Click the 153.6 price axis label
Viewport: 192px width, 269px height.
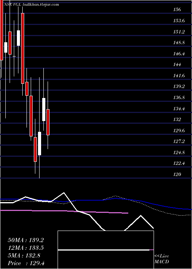(179, 21)
